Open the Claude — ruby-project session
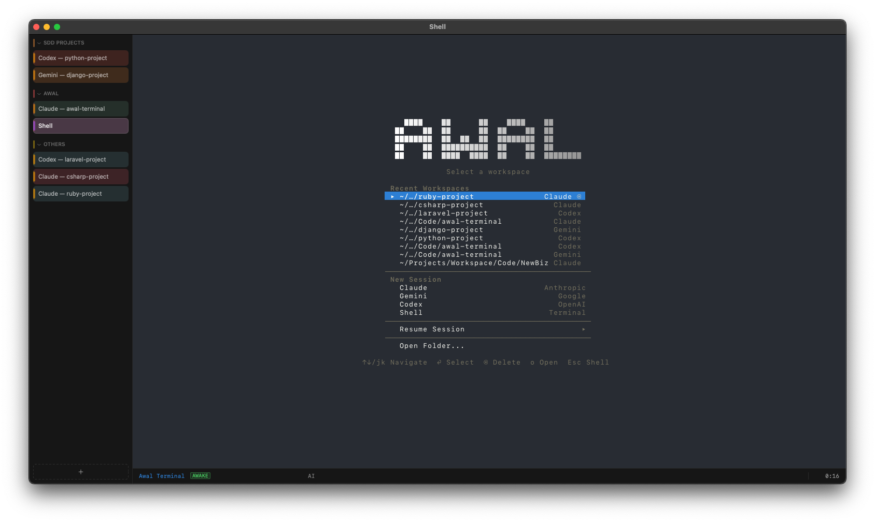 (80, 194)
